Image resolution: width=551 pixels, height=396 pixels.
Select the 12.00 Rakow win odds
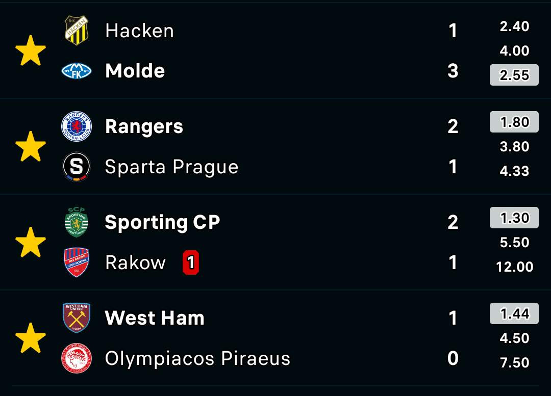[x=514, y=267]
